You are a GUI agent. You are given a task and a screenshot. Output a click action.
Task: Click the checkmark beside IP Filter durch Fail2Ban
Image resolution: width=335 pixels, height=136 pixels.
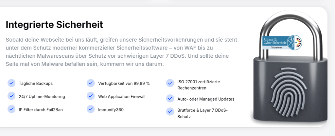pyautogui.click(x=11, y=109)
